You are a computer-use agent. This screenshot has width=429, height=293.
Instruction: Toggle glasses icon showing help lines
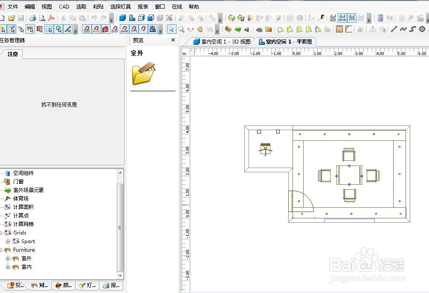pyautogui.click(x=342, y=18)
